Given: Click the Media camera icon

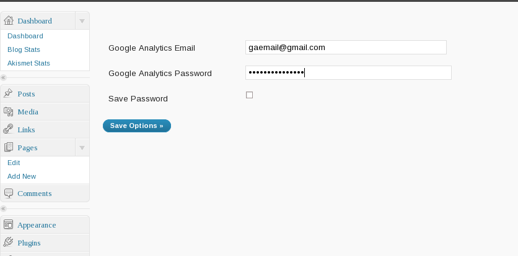Looking at the screenshot, I should (9, 111).
